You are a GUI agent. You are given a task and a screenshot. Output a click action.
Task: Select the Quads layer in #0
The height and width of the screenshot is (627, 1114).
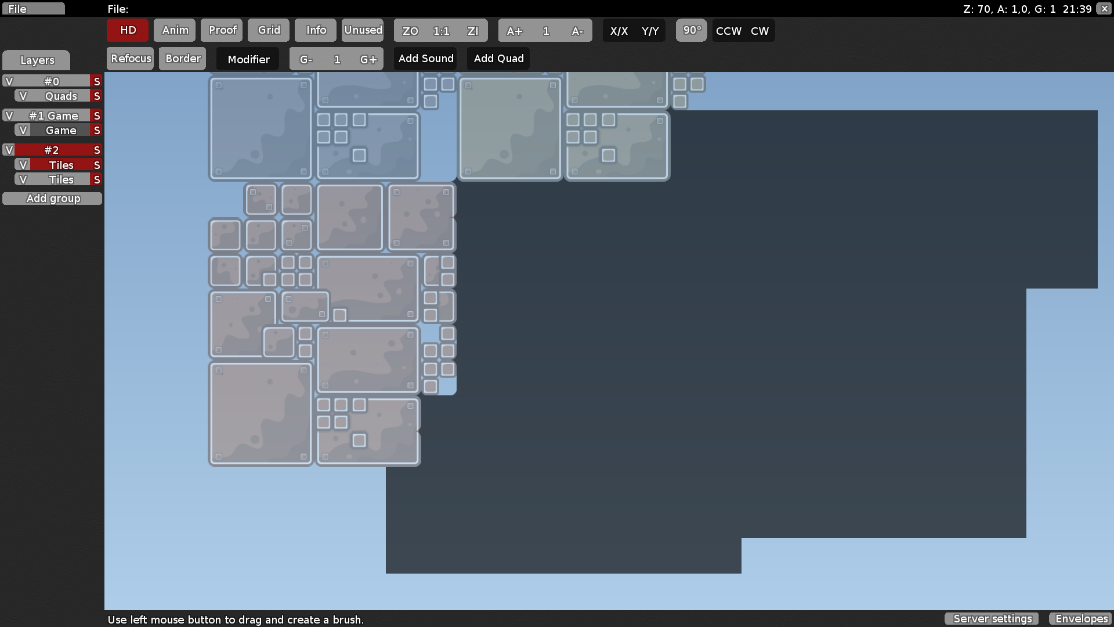[x=62, y=96]
